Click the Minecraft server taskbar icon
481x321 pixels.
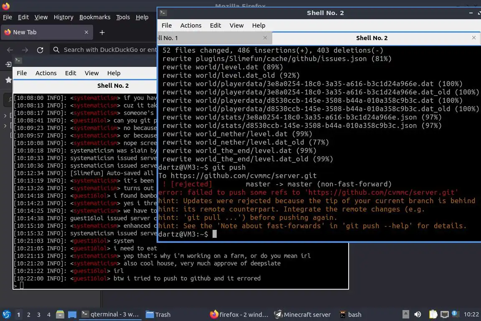278,315
